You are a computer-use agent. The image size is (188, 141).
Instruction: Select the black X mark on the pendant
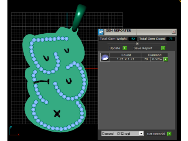pyautogui.click(x=57, y=114)
